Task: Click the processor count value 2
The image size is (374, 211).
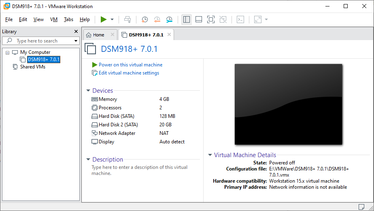Action: 161,108
